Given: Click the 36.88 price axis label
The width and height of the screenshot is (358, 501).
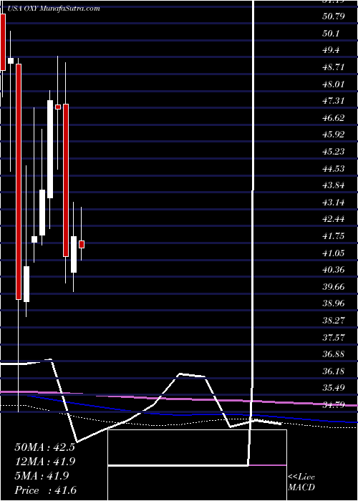Looking at the screenshot, I should pyautogui.click(x=334, y=354).
